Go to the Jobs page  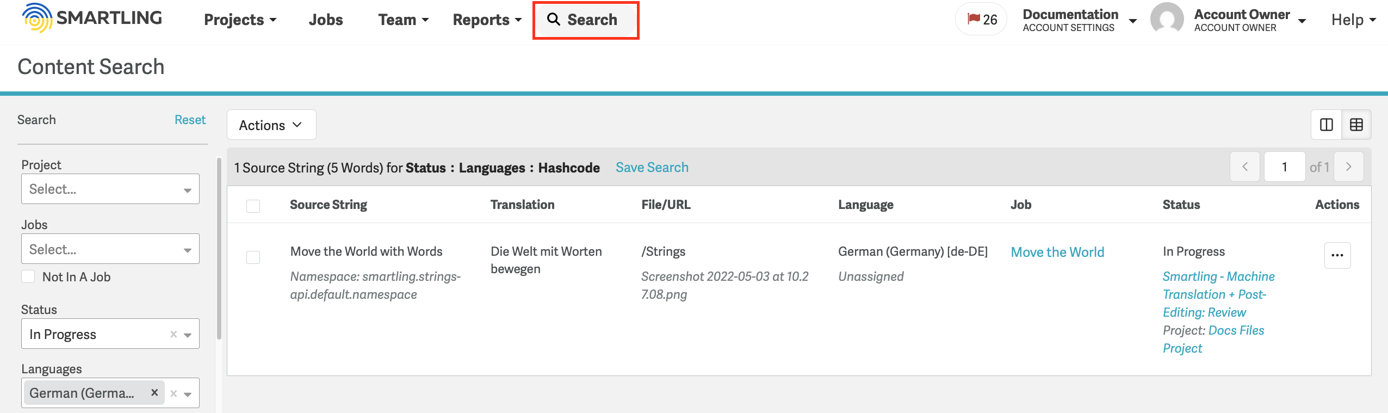[326, 20]
